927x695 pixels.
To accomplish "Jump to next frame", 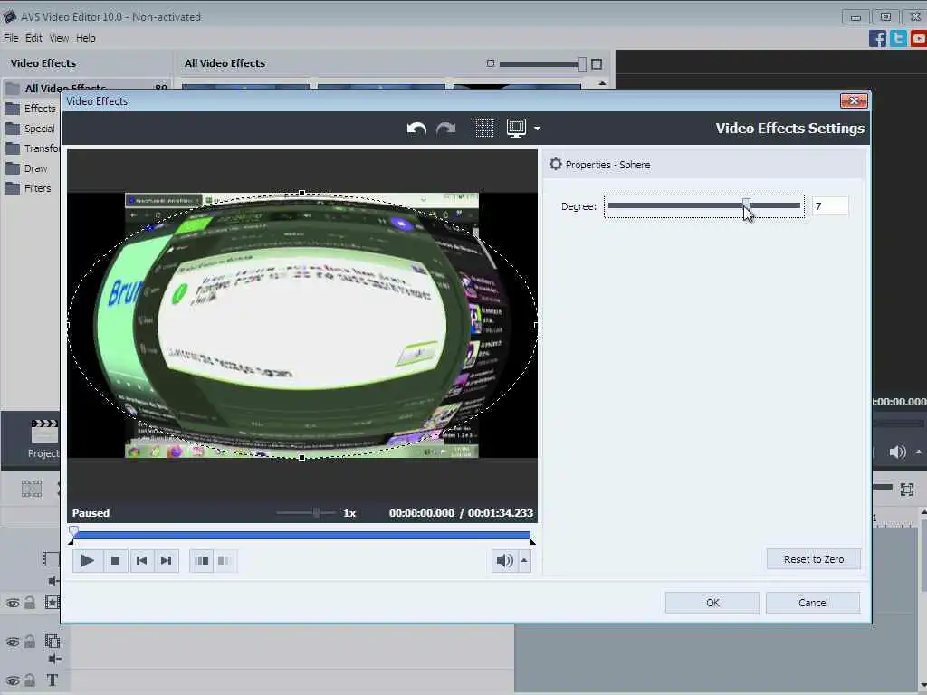I will pyautogui.click(x=167, y=560).
